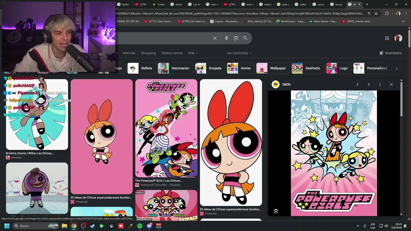Select the purple-haired girl thumbnail
This screenshot has height=231, width=411.
[x=37, y=188]
